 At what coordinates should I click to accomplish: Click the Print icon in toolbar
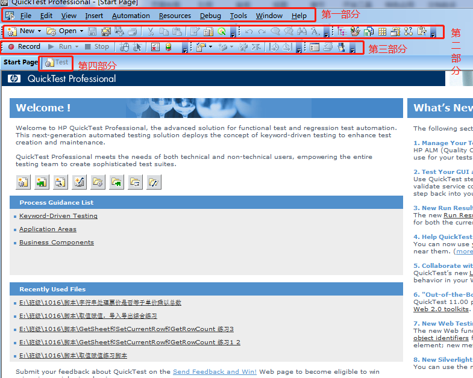tap(133, 31)
